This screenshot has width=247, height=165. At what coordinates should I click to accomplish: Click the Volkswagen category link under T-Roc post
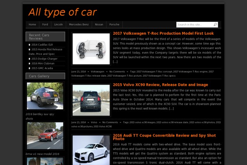tap(97, 72)
